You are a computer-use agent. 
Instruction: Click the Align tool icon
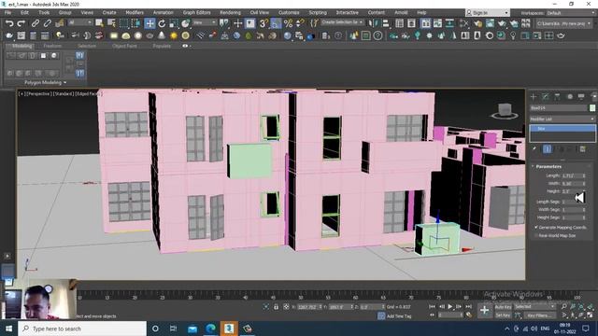point(386,23)
